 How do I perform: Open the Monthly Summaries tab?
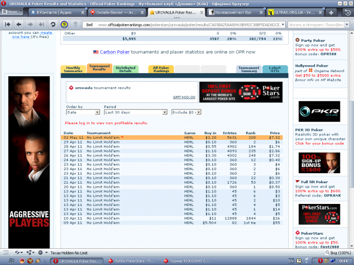[x=73, y=69]
